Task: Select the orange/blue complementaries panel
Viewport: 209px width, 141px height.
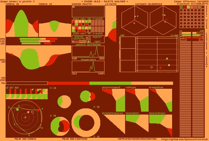Action: point(160,100)
